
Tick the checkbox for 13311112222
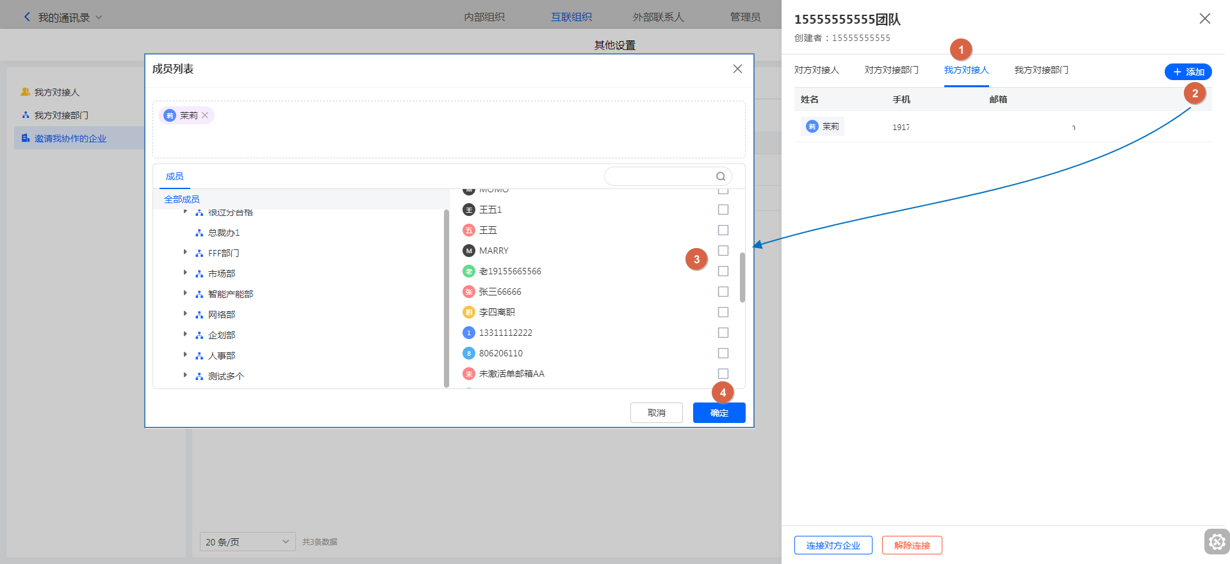coord(723,333)
